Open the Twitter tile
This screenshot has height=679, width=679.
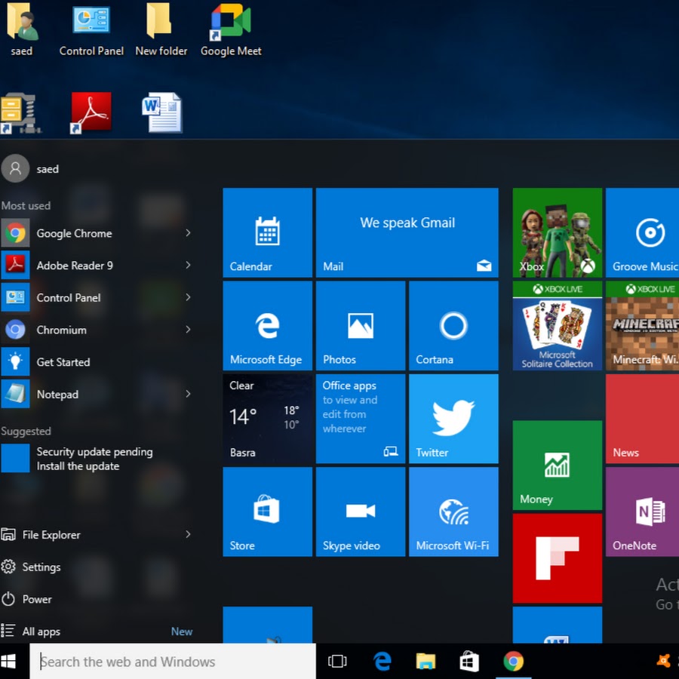[x=453, y=419]
